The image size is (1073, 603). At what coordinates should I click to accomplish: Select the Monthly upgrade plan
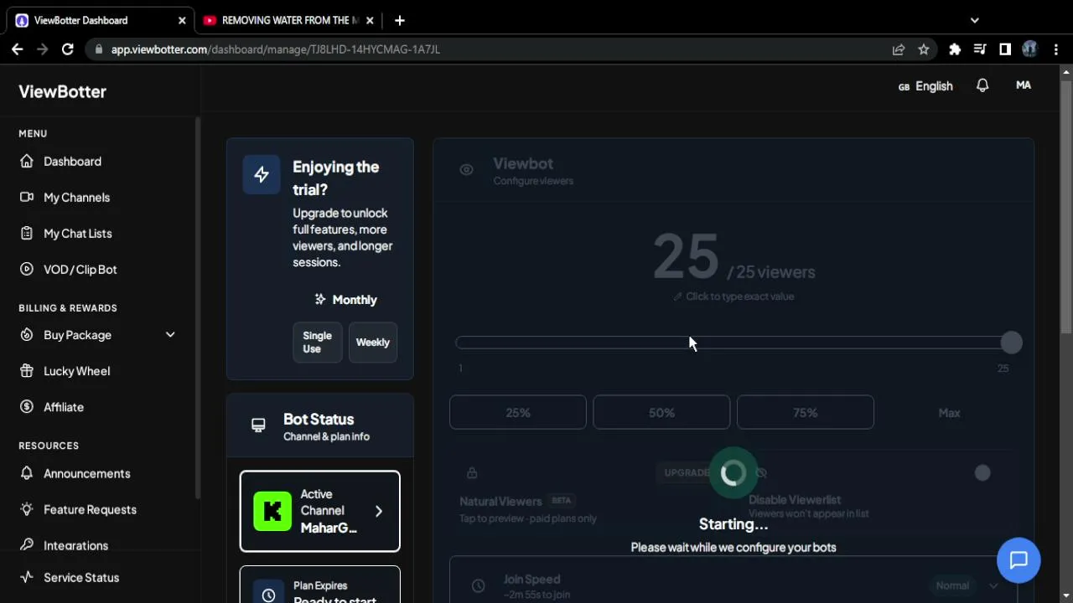coord(345,300)
